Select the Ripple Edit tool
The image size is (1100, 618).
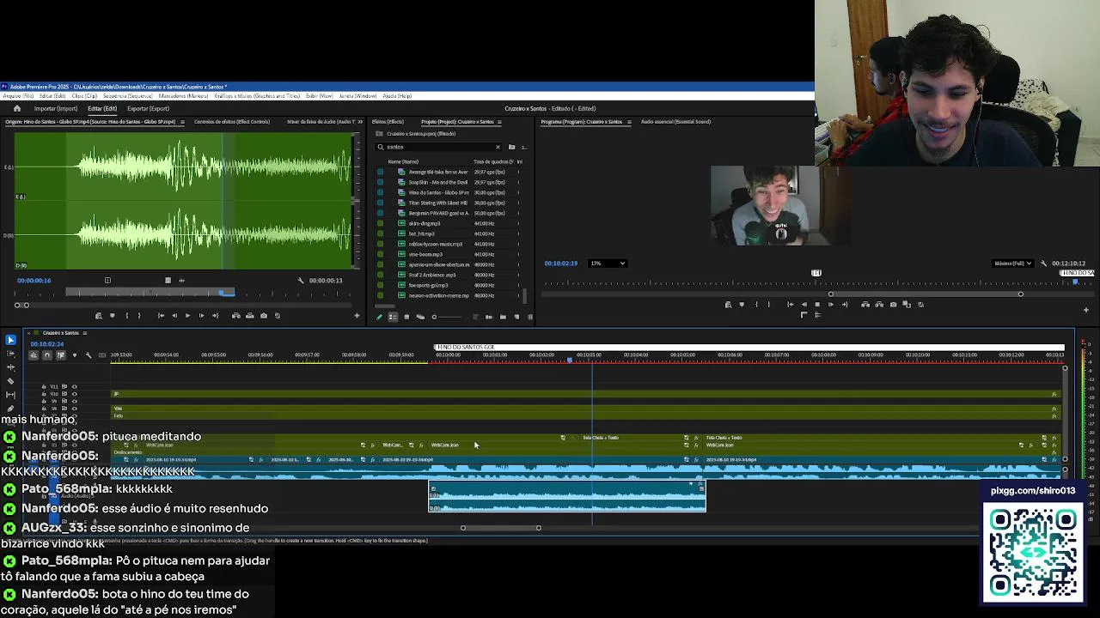[10, 367]
